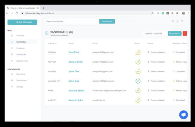Clear filters with the red X button
The width and height of the screenshot is (195, 127).
coord(185,34)
